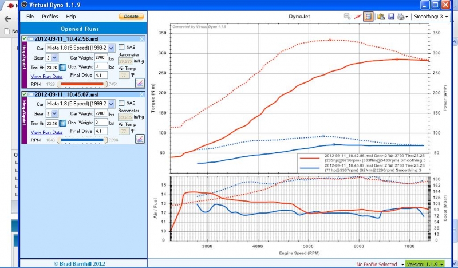Image resolution: width=458 pixels, height=268 pixels.
Task: Collapse the 10.45.07.msl run panel
Action: pyautogui.click(x=31, y=94)
